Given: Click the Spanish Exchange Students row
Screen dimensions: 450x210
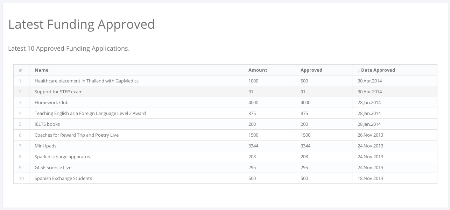Looking at the screenshot, I should coord(63,178).
